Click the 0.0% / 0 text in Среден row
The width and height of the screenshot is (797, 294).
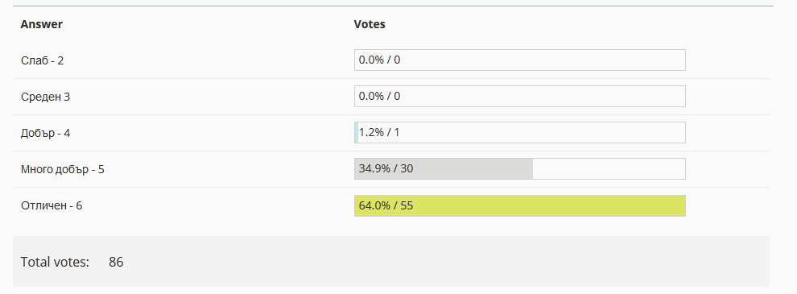tap(379, 96)
